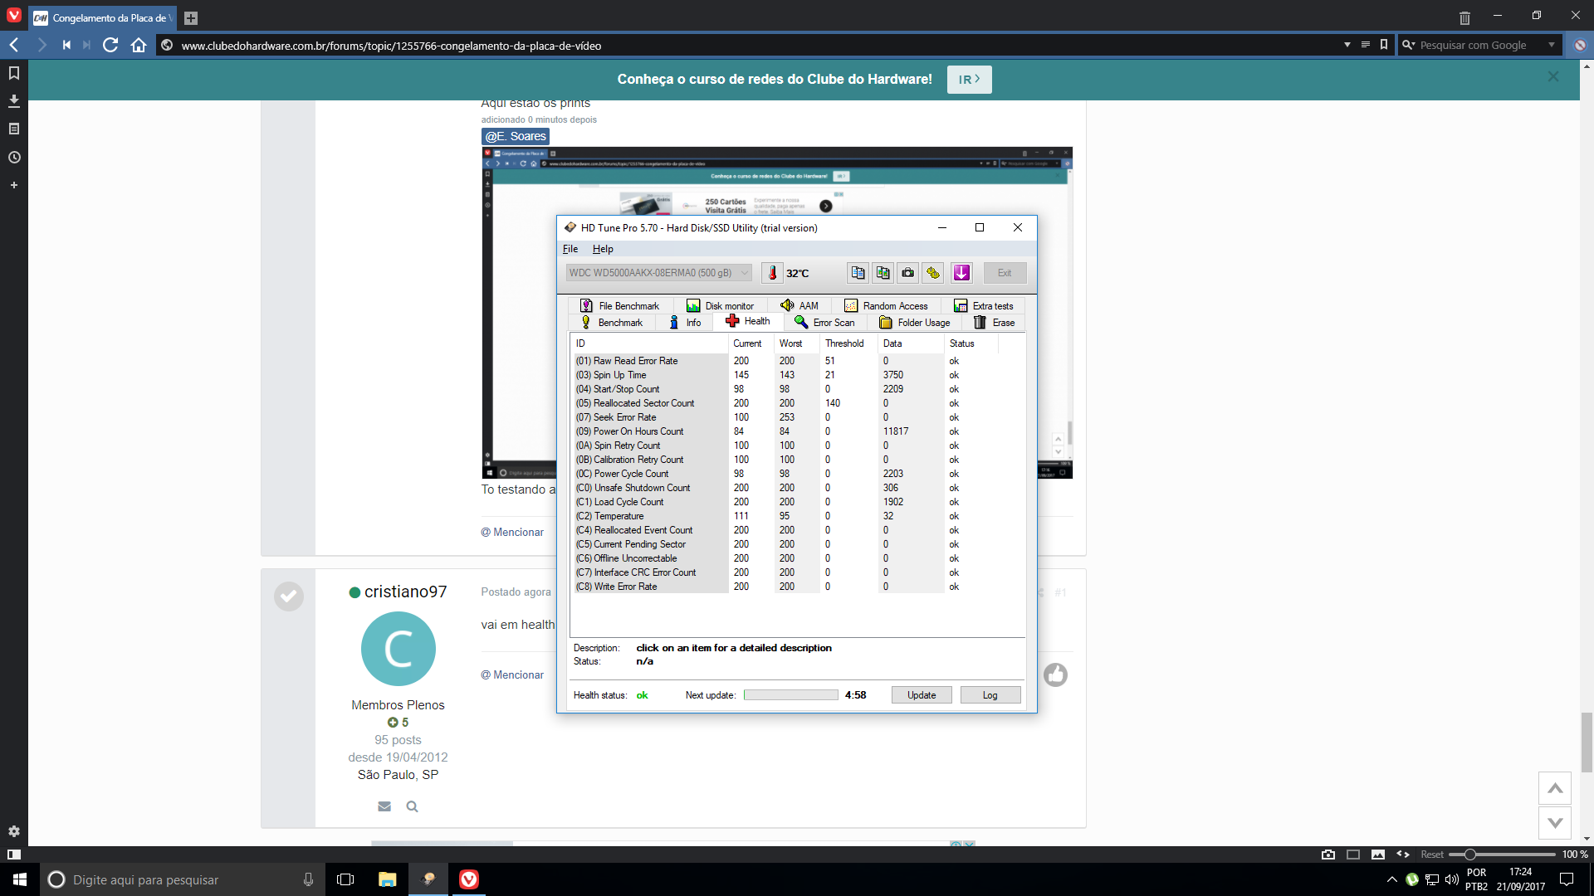Show hidden system tray icons
The image size is (1594, 896).
(1391, 879)
